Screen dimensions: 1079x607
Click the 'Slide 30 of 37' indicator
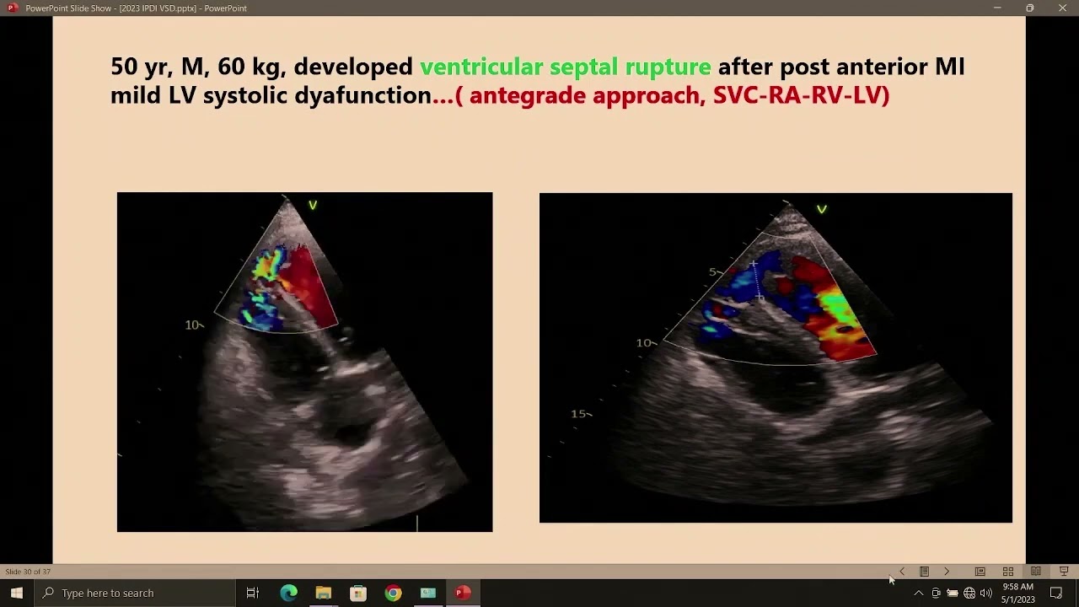pos(28,572)
